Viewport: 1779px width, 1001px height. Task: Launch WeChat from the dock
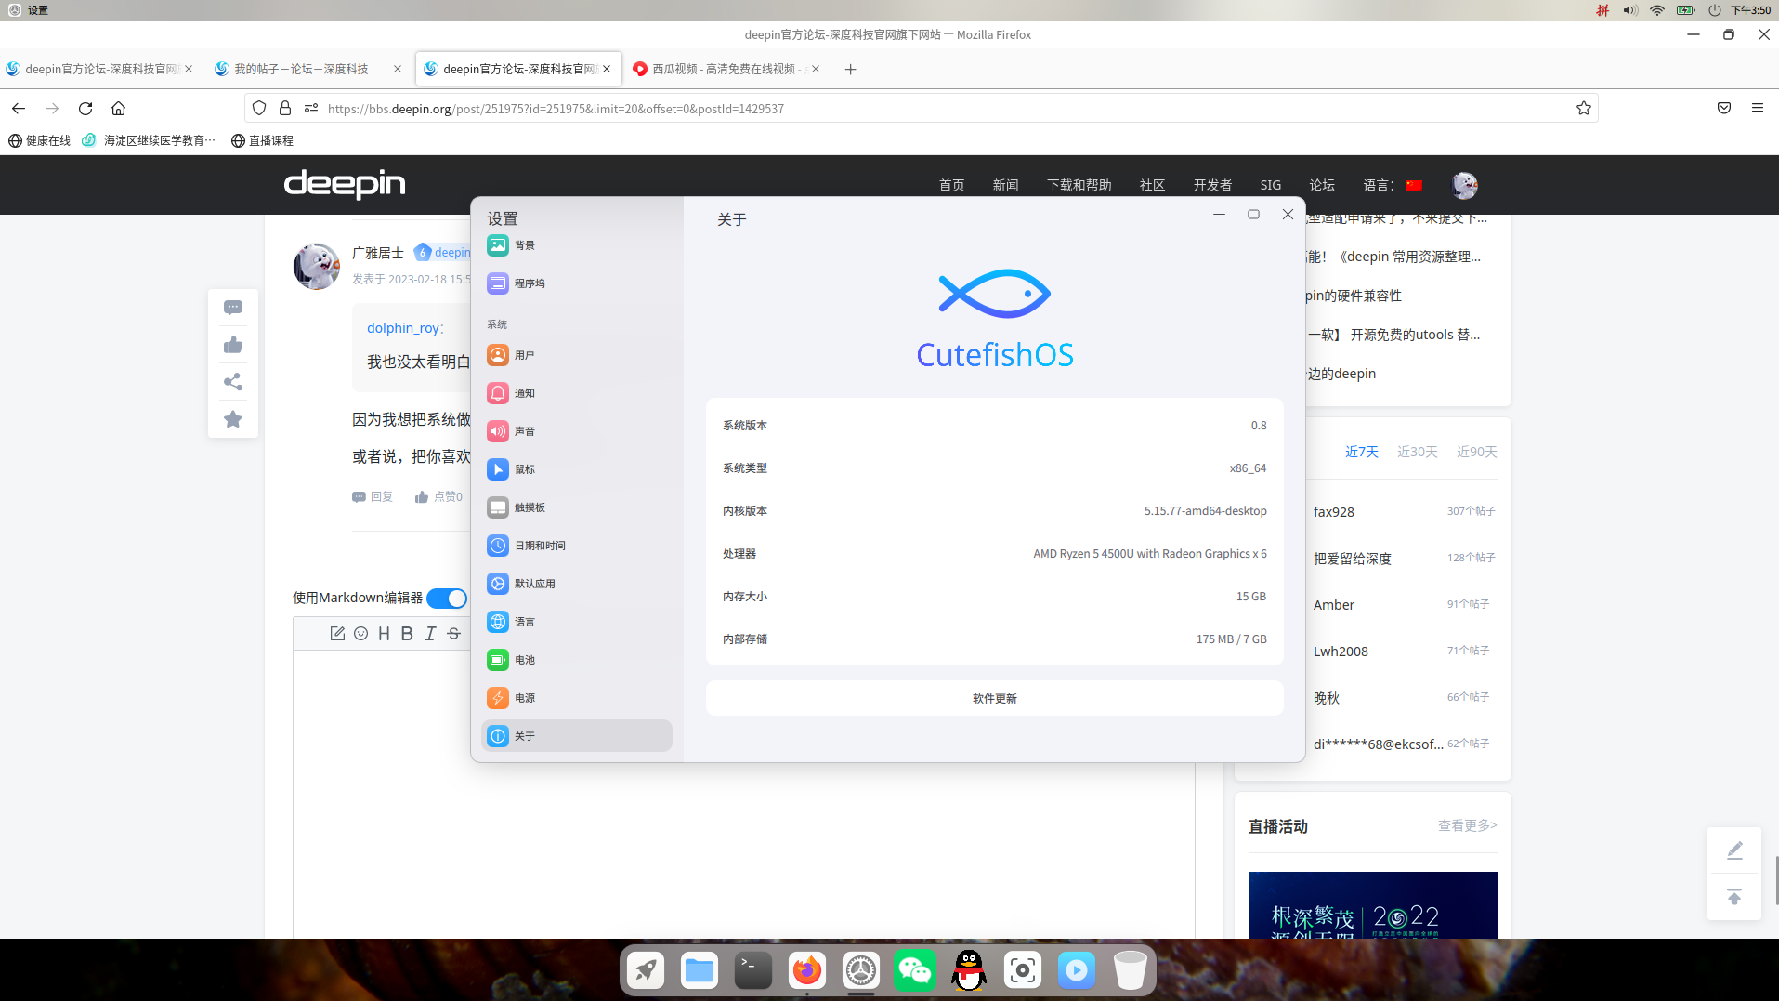[x=914, y=970]
